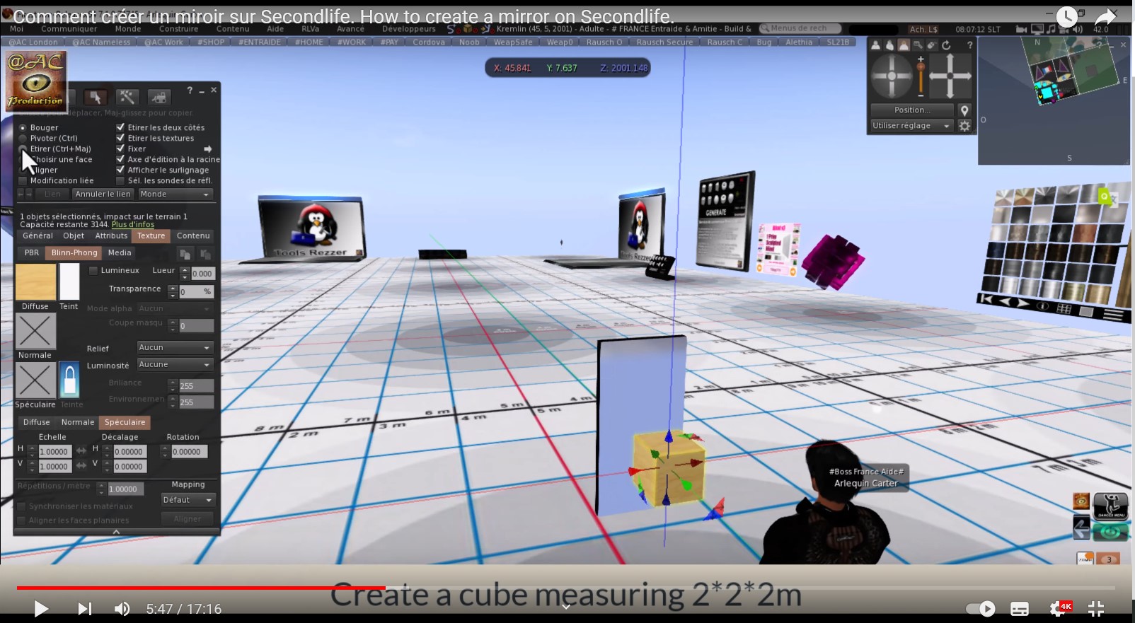
Task: Open the Construire menu
Action: [x=178, y=29]
